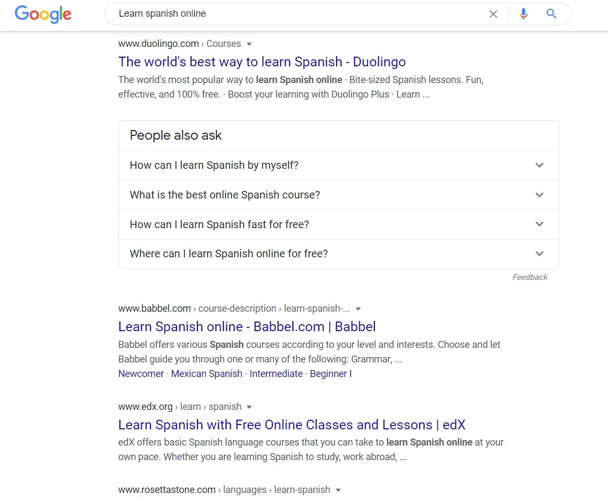Click the blue magnifier search icon
The height and width of the screenshot is (500, 608).
point(551,14)
